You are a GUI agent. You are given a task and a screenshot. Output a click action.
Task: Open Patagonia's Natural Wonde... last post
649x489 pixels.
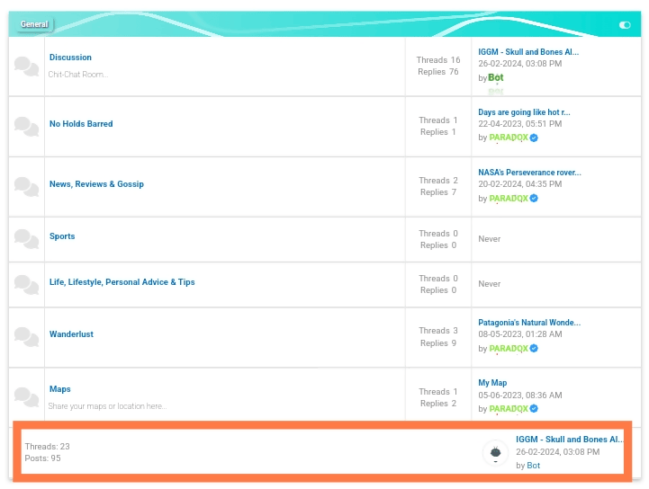click(x=529, y=323)
